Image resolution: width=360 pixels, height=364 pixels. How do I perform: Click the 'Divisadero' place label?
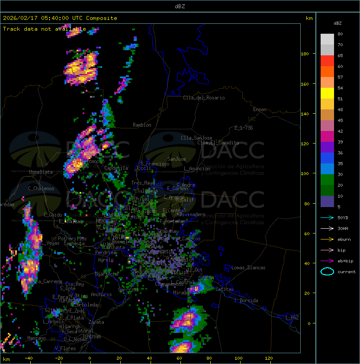[192, 214]
